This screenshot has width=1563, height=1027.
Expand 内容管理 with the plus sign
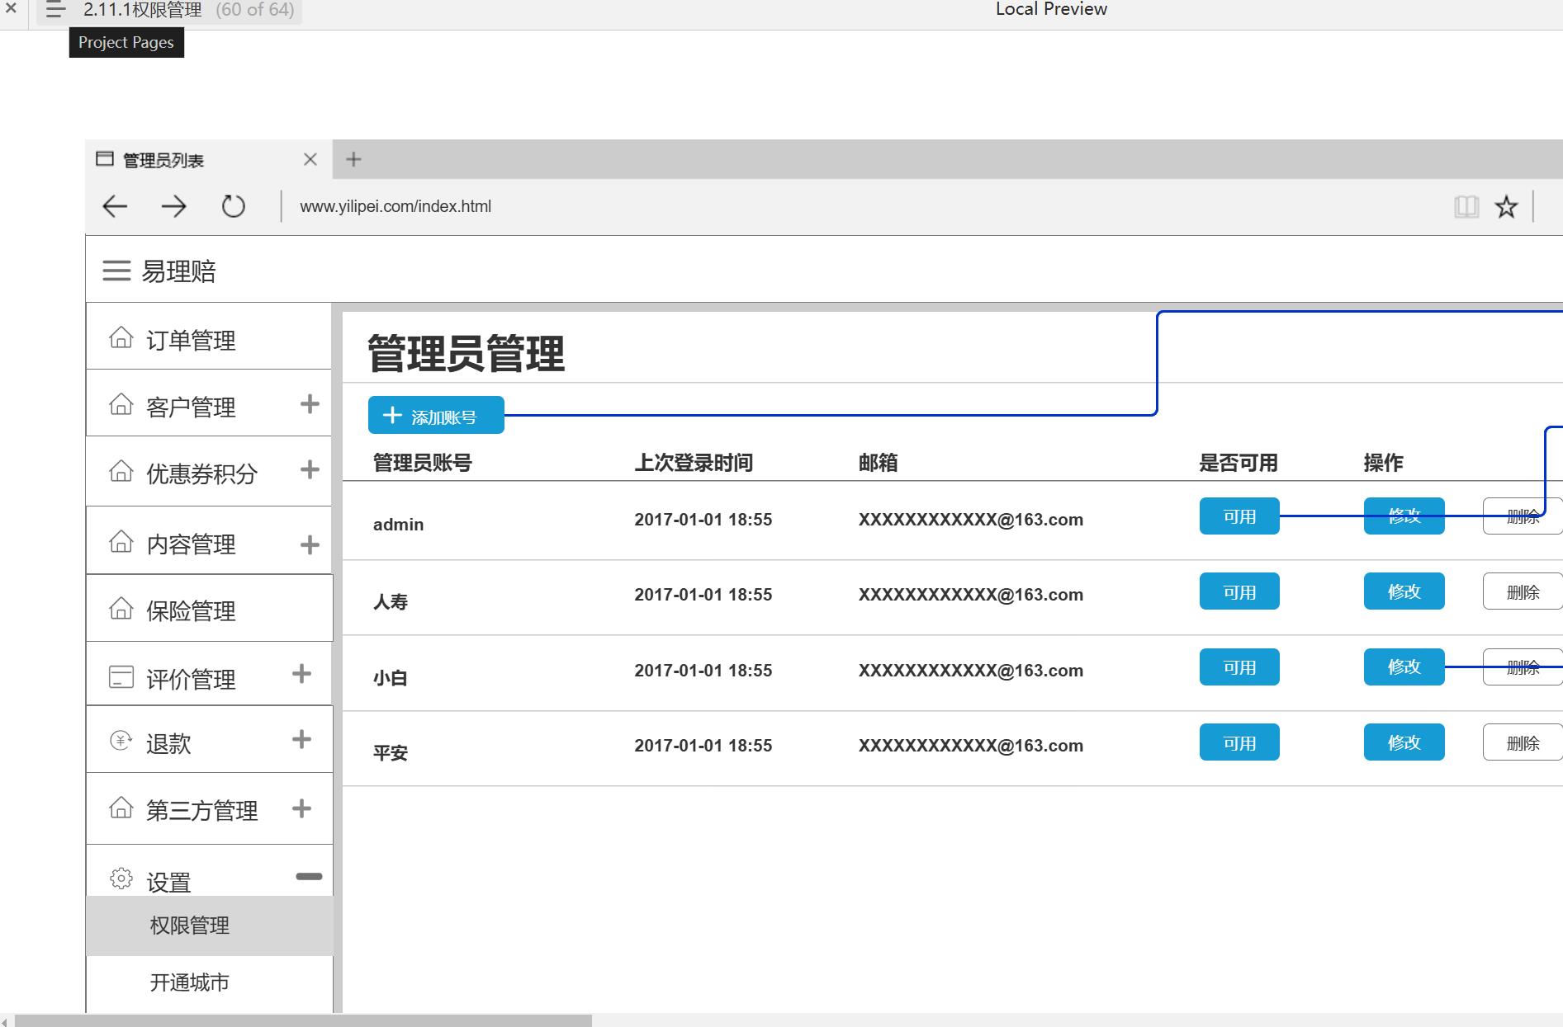[x=310, y=544]
